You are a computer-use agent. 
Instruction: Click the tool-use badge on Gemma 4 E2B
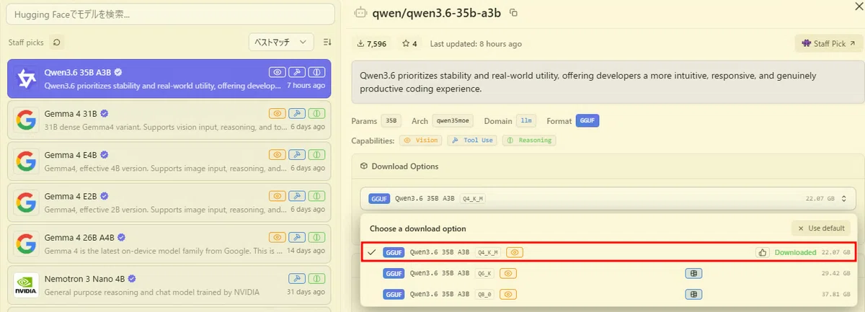click(x=297, y=195)
